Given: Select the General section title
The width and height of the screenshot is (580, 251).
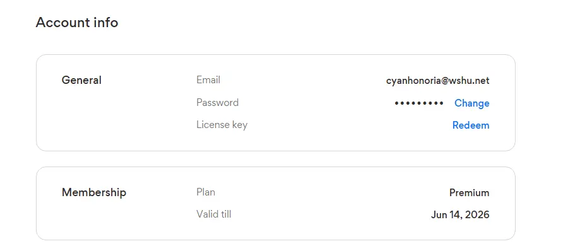Looking at the screenshot, I should [81, 80].
